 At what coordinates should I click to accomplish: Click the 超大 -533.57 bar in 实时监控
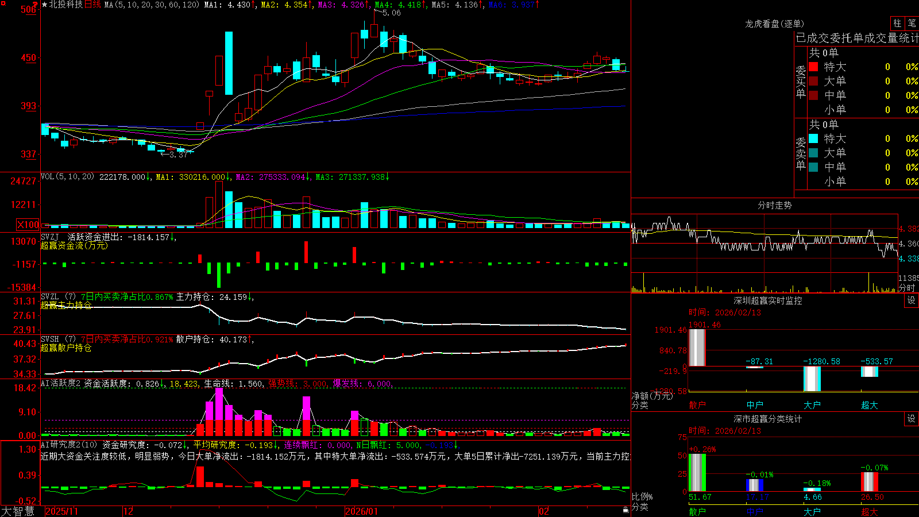tap(870, 372)
